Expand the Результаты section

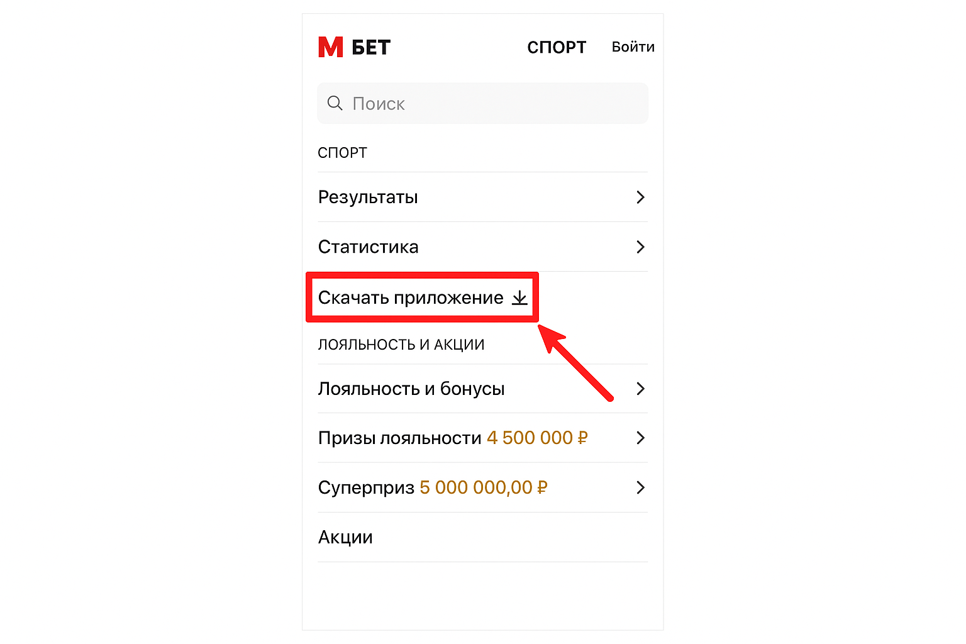(x=368, y=197)
